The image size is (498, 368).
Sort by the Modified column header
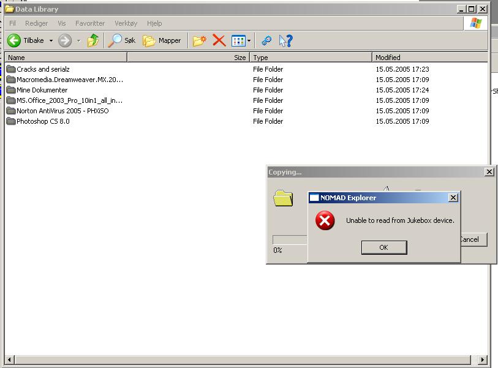point(430,58)
